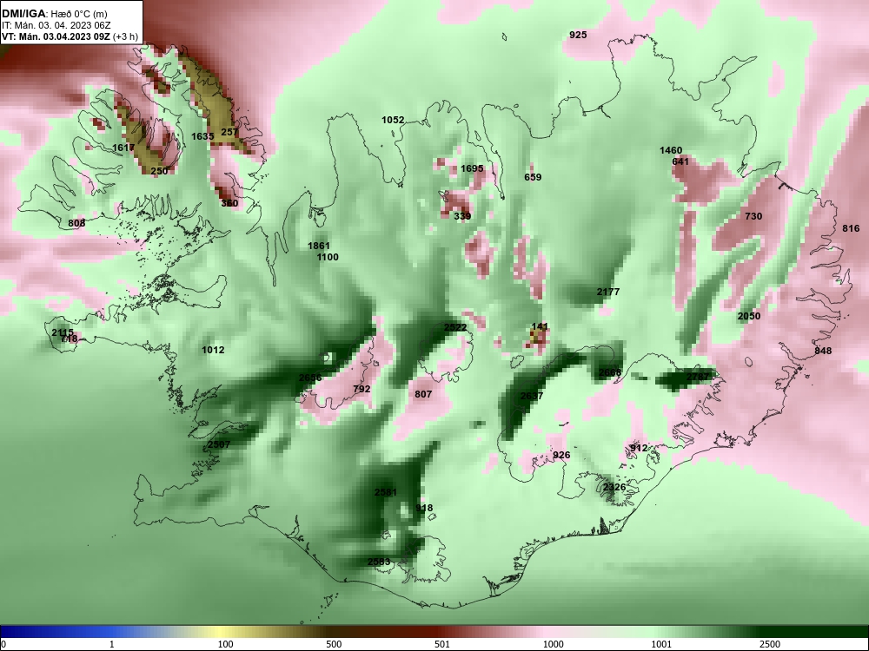Image resolution: width=869 pixels, height=651 pixels.
Task: Click the 501 tick on the colour scale
Action: [x=441, y=644]
